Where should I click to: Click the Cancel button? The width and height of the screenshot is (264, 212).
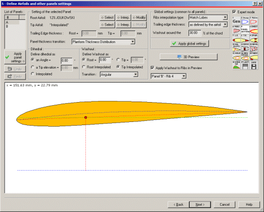pos(225,205)
